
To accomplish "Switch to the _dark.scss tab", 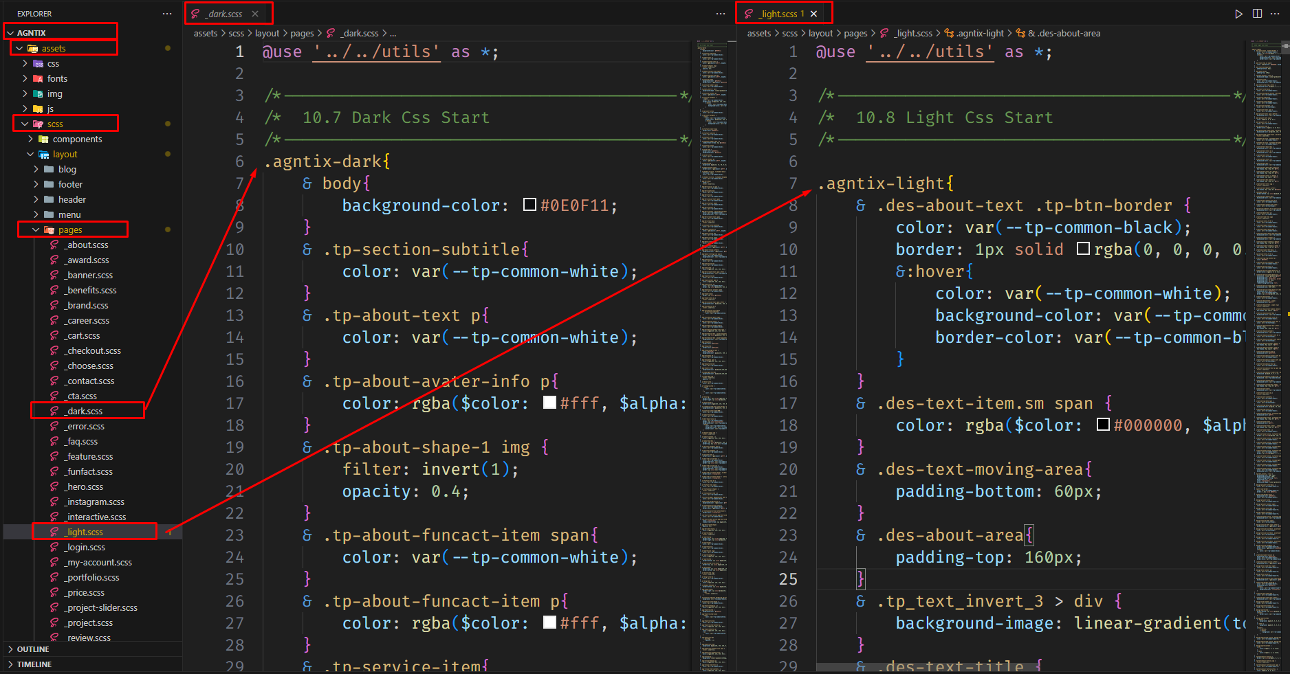I will (x=225, y=14).
